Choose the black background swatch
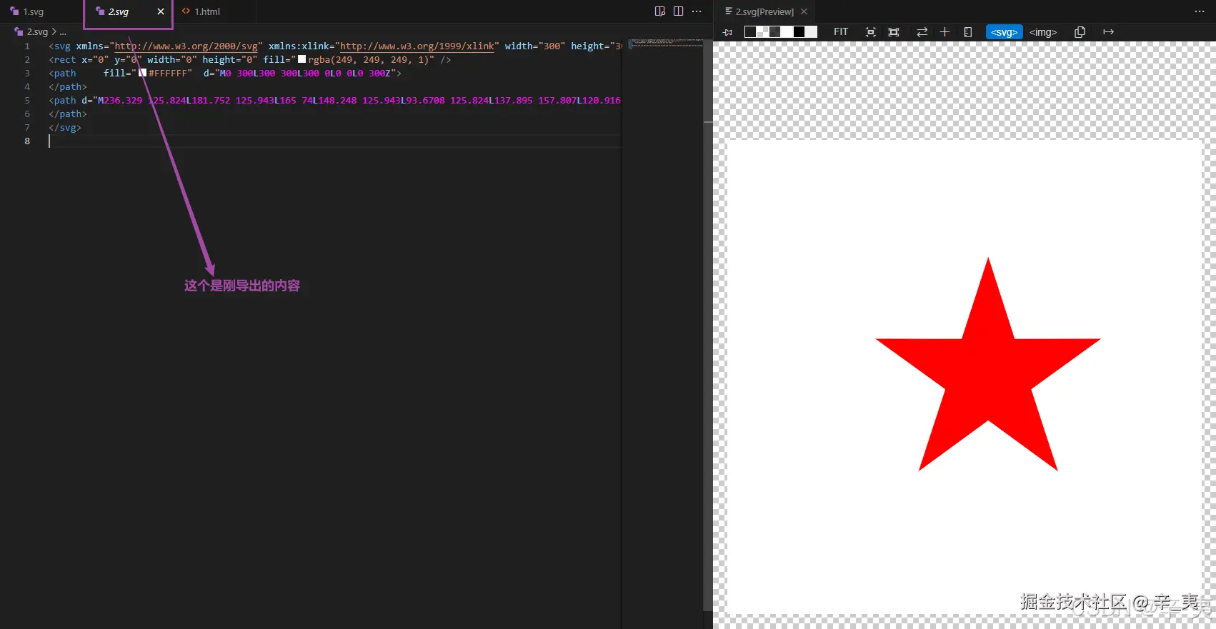Image resolution: width=1216 pixels, height=629 pixels. tap(799, 31)
